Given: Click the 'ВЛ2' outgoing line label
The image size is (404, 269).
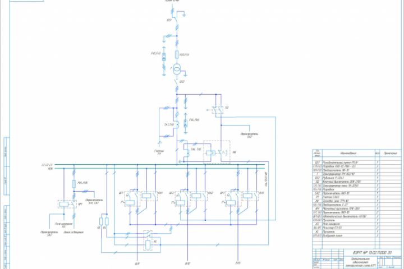Looking at the screenshot, I should click(187, 264).
